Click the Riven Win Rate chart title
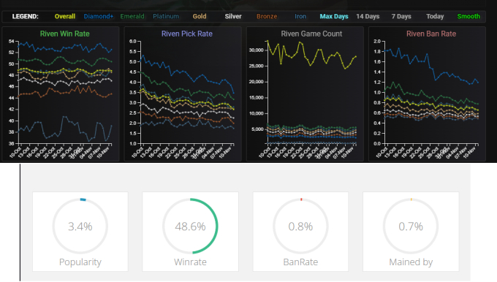Viewport: 497px width, 282px height. [64, 34]
